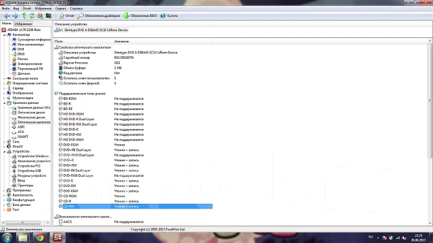Select DMI in the tree
Screen dimensions: 433x243
[21, 49]
